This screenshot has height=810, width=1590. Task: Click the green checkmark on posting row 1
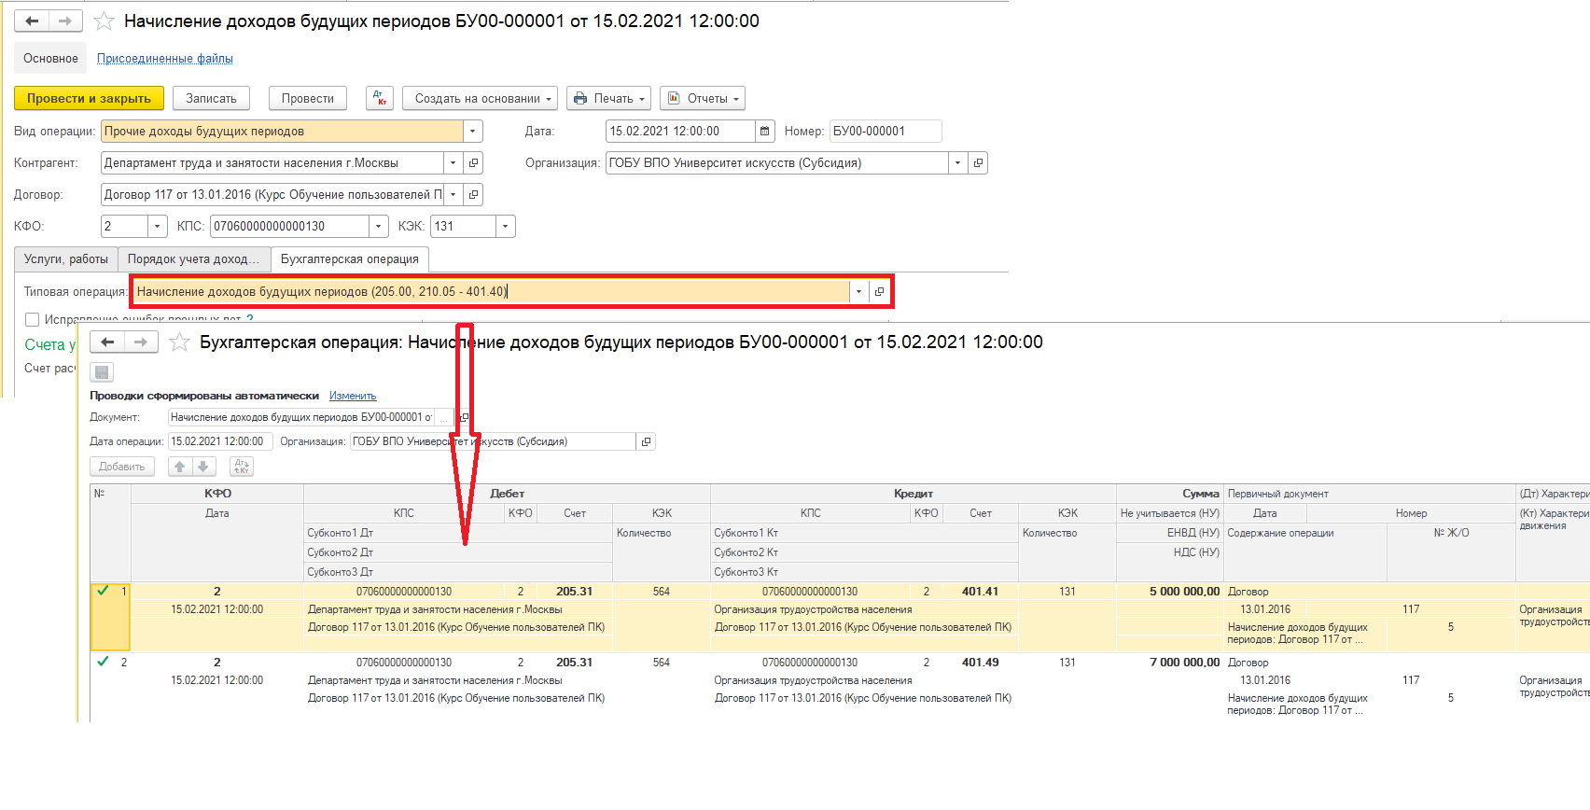[103, 591]
